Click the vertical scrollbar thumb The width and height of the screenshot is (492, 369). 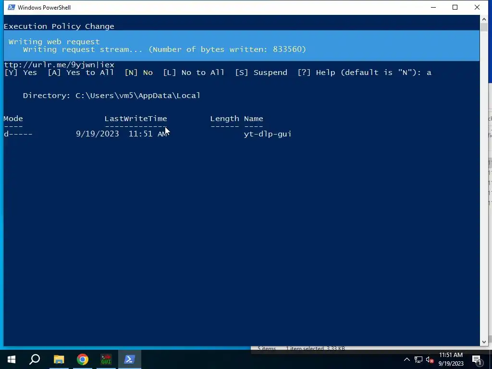[484, 27]
